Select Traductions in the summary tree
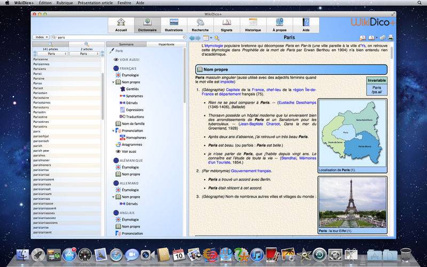 point(135,116)
